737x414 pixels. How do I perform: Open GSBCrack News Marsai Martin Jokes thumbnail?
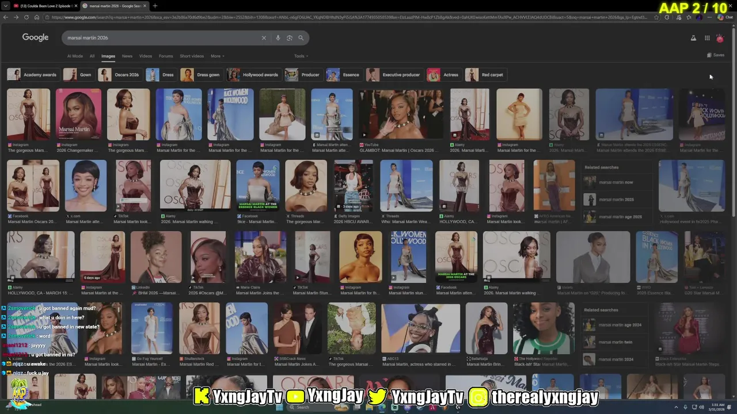[298, 328]
